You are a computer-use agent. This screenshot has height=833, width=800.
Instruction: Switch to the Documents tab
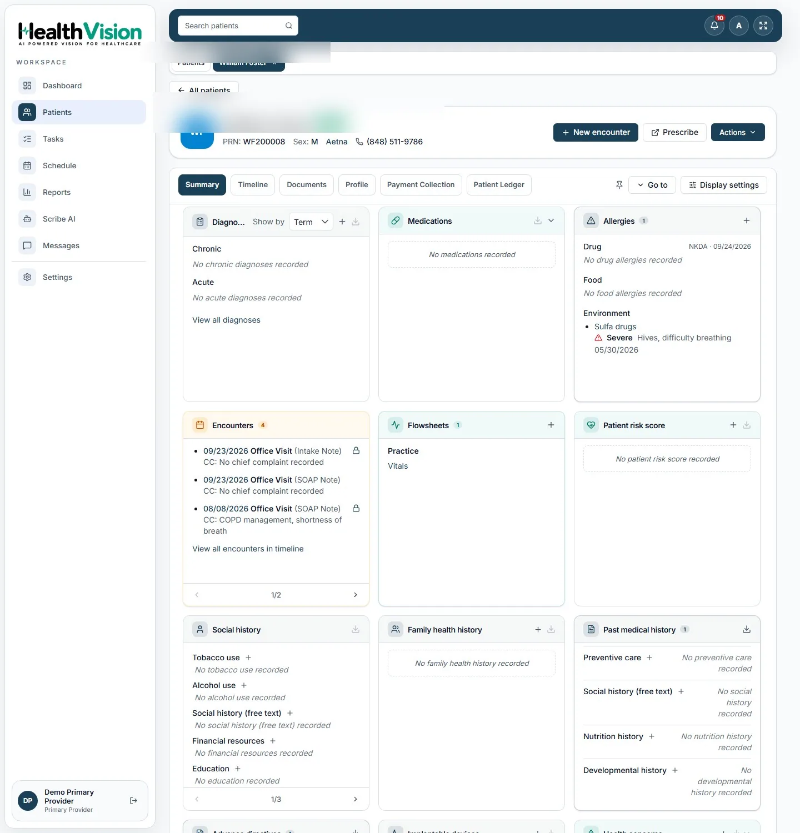[307, 185]
